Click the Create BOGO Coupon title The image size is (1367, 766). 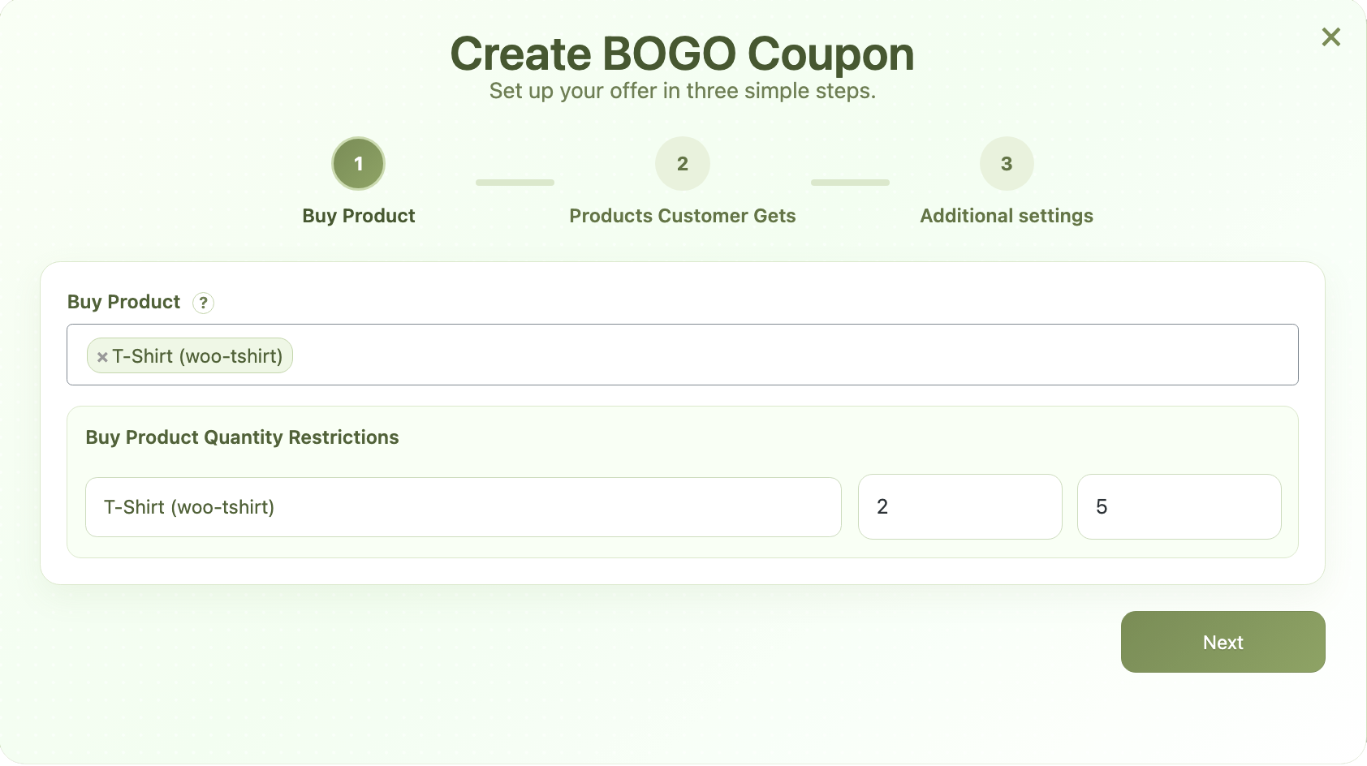pyautogui.click(x=682, y=54)
